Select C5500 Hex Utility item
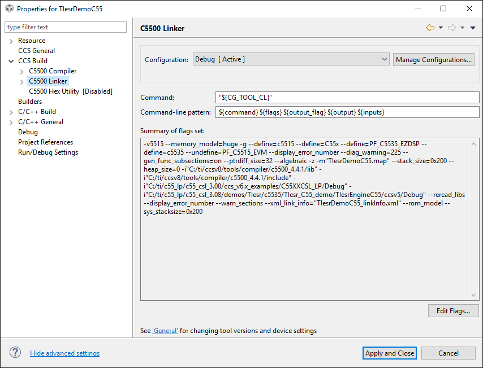The height and width of the screenshot is (368, 483). point(70,91)
